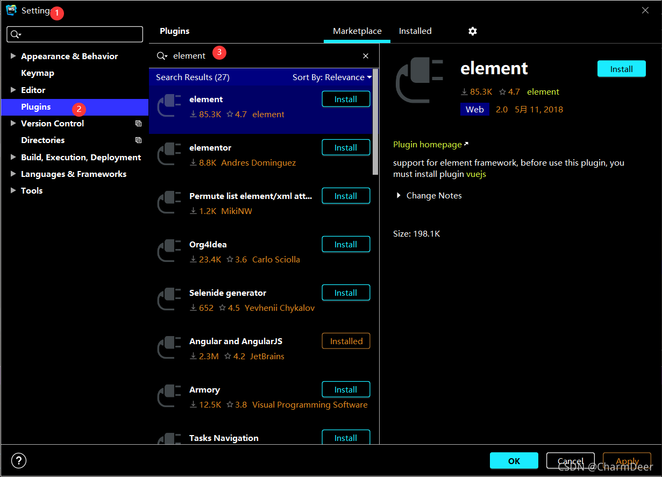Click the Directories project-level copy icon
Viewport: 662px width, 477px height.
click(138, 140)
